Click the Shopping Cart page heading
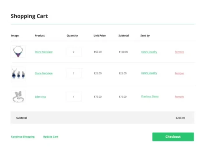 [29, 16]
